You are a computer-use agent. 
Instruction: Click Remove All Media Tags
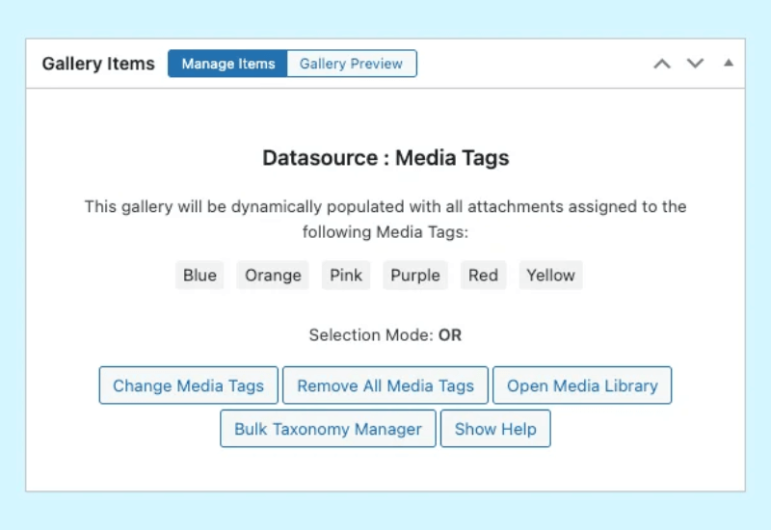[x=385, y=385]
